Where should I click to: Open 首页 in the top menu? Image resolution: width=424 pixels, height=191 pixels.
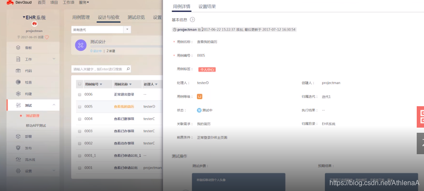42,3
